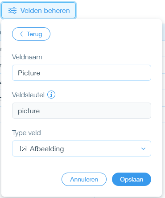Screen dimensions: 165x198
Task: Click the Type veld label
Action: (26, 133)
